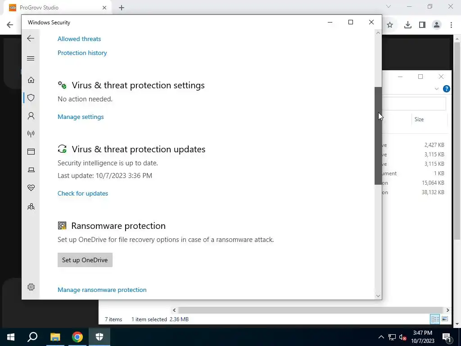The width and height of the screenshot is (461, 346).
Task: Open Home in Windows Security sidebar
Action: point(31,80)
